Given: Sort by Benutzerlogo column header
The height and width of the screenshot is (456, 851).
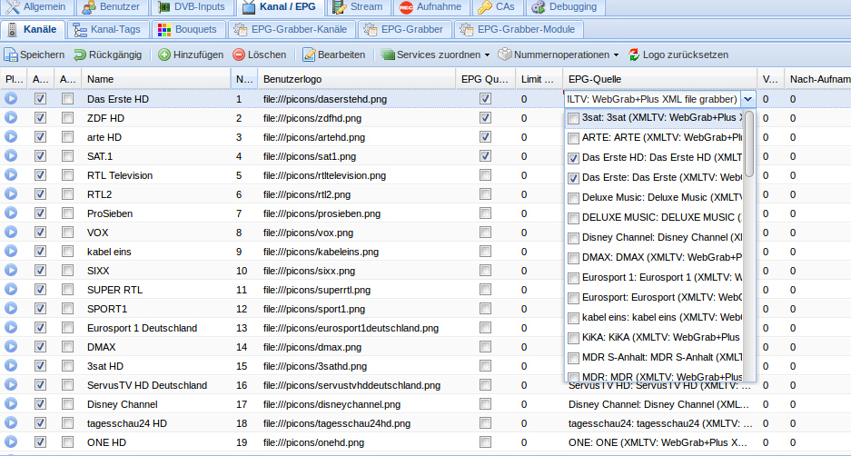Looking at the screenshot, I should [357, 79].
